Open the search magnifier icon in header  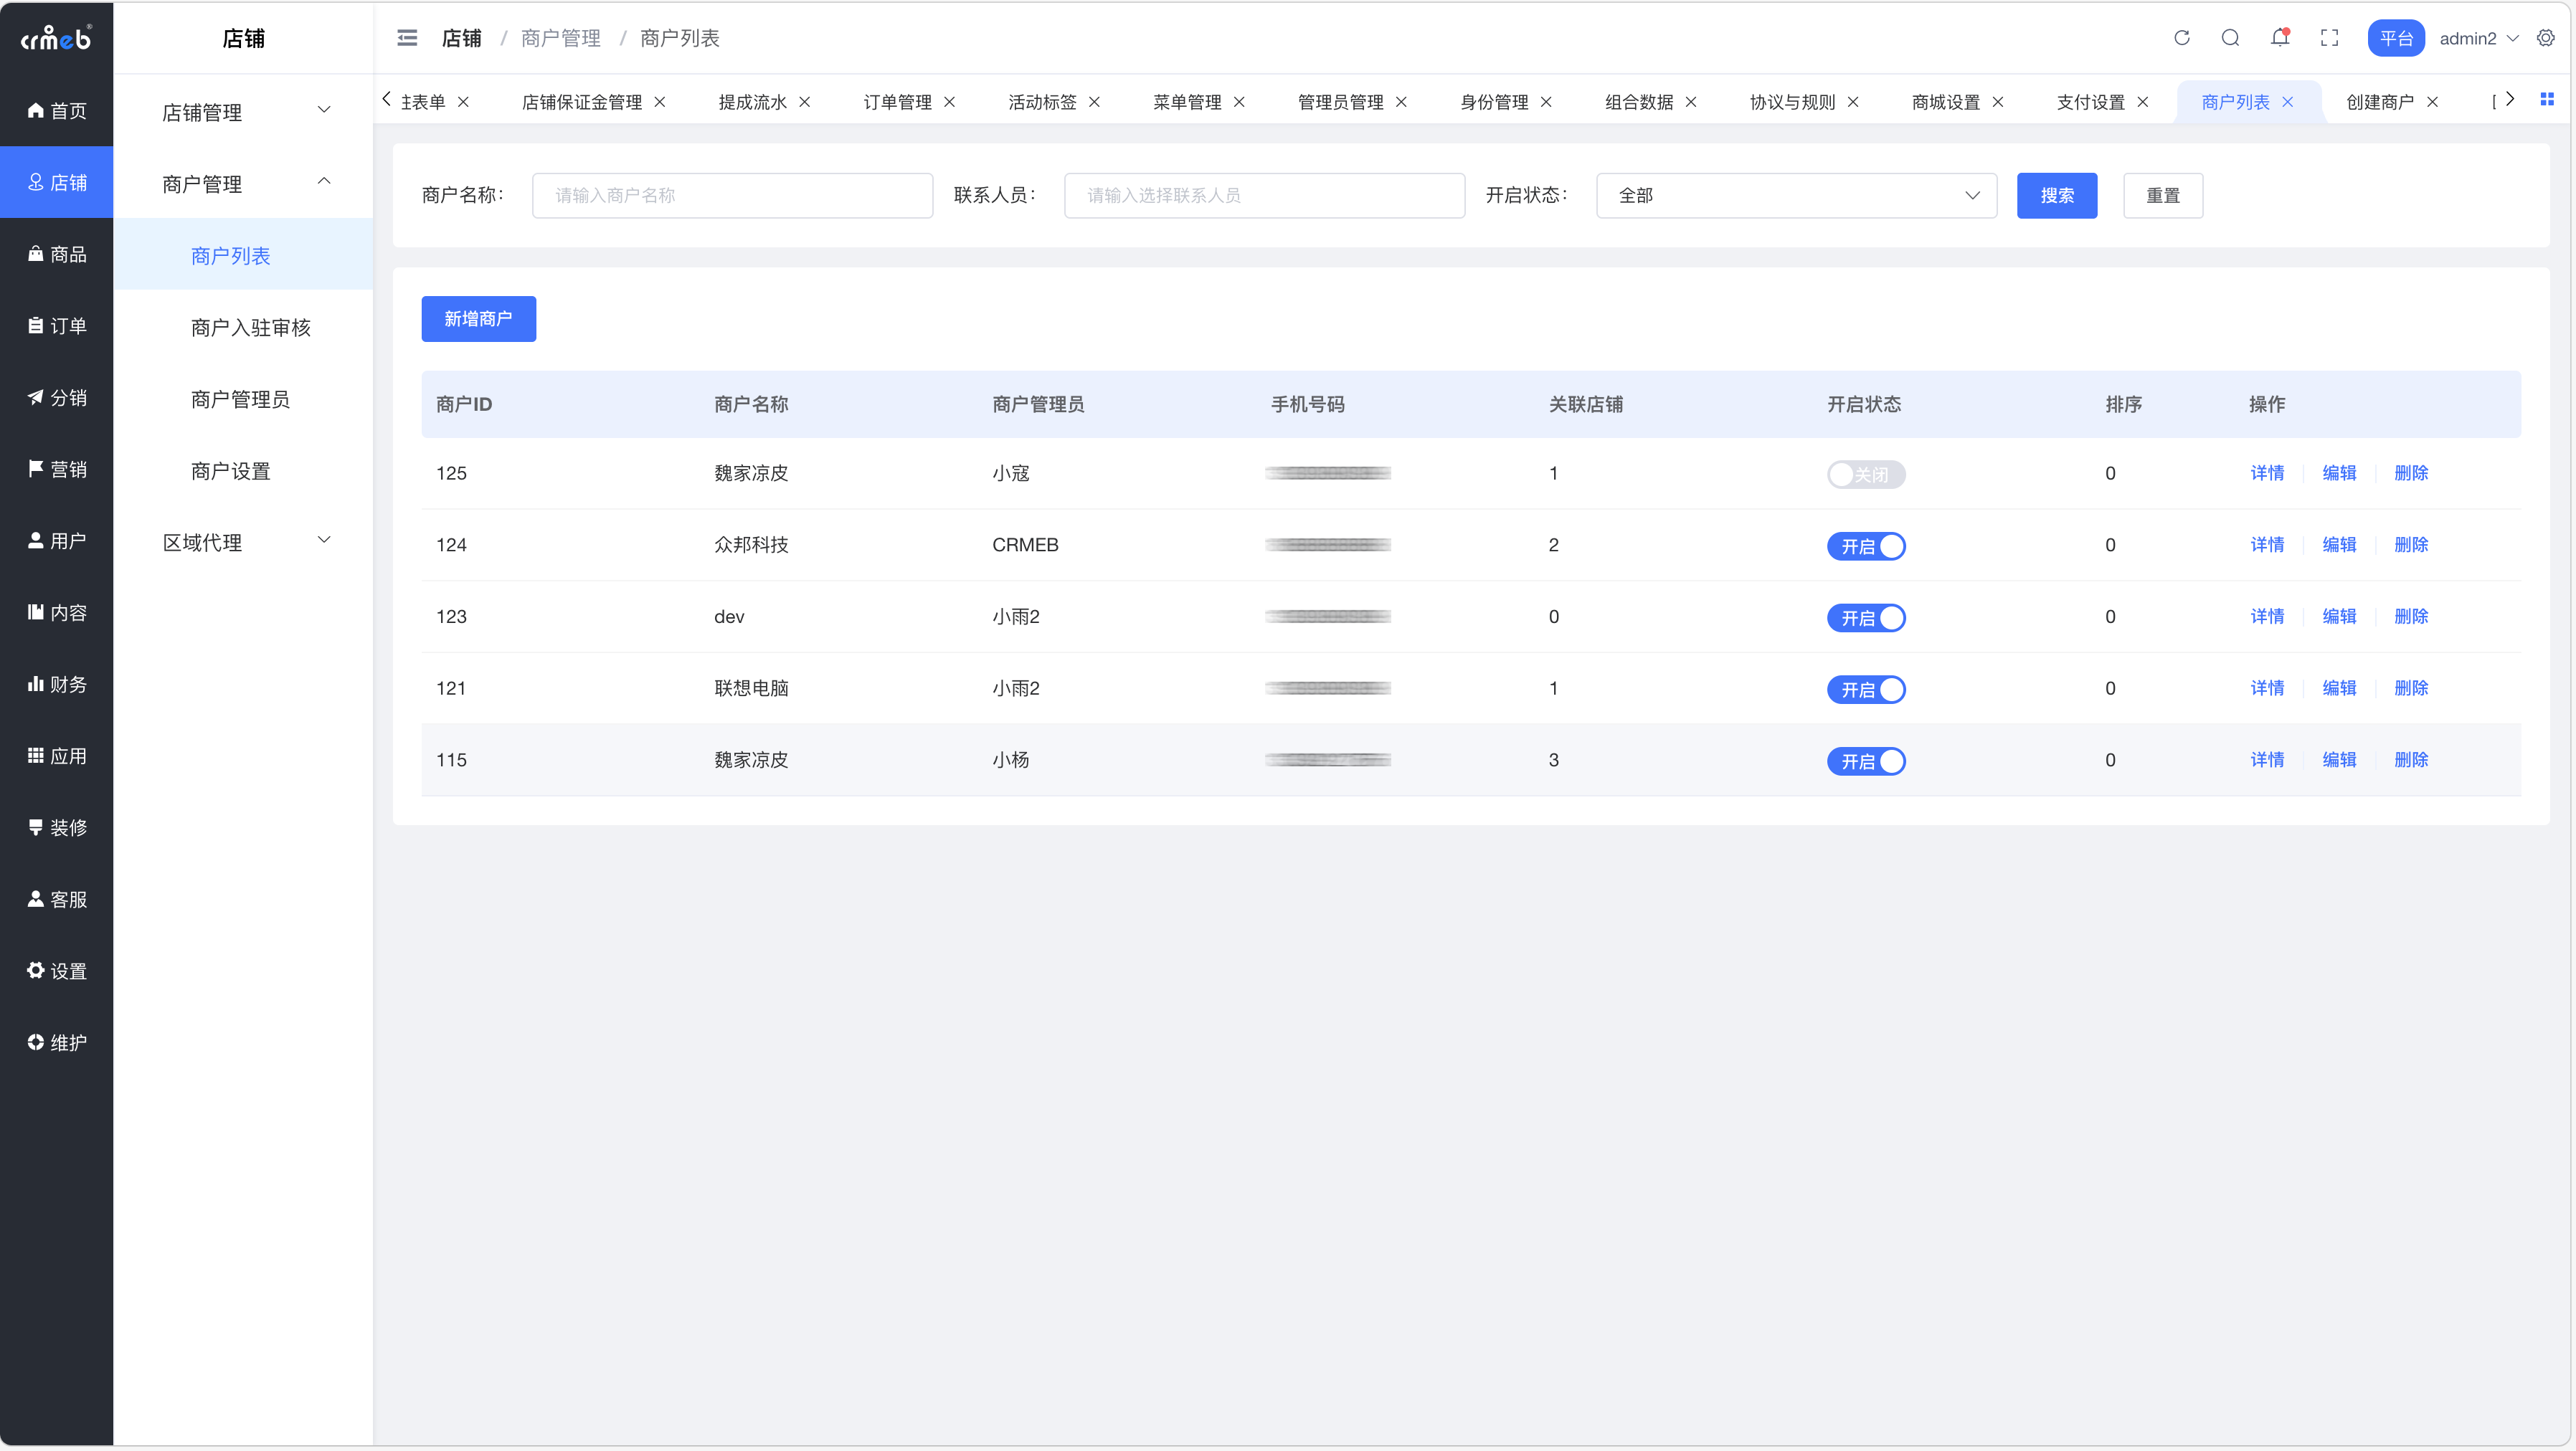2230,38
